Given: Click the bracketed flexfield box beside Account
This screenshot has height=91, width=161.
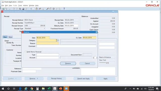Looking at the screenshot, I should coord(95,58).
